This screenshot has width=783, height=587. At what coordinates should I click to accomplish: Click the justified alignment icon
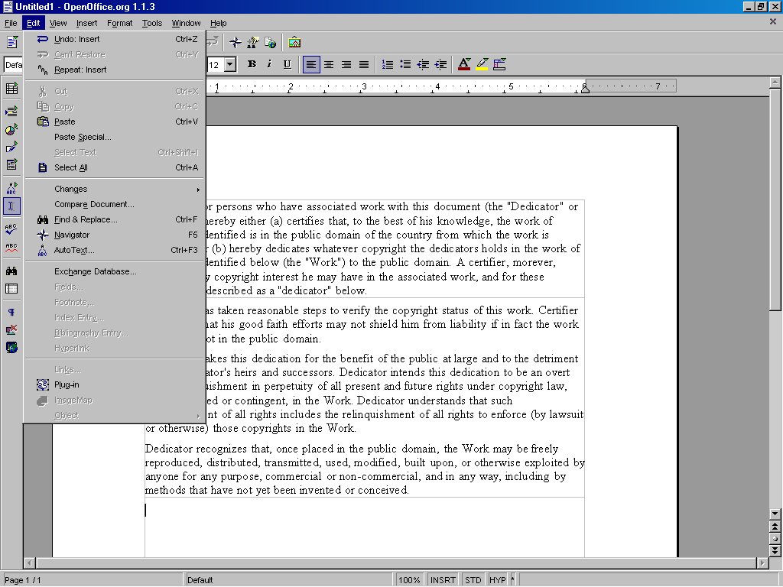(364, 65)
